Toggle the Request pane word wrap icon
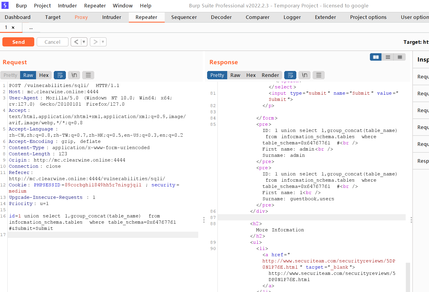The height and width of the screenshot is (292, 429). coord(60,75)
